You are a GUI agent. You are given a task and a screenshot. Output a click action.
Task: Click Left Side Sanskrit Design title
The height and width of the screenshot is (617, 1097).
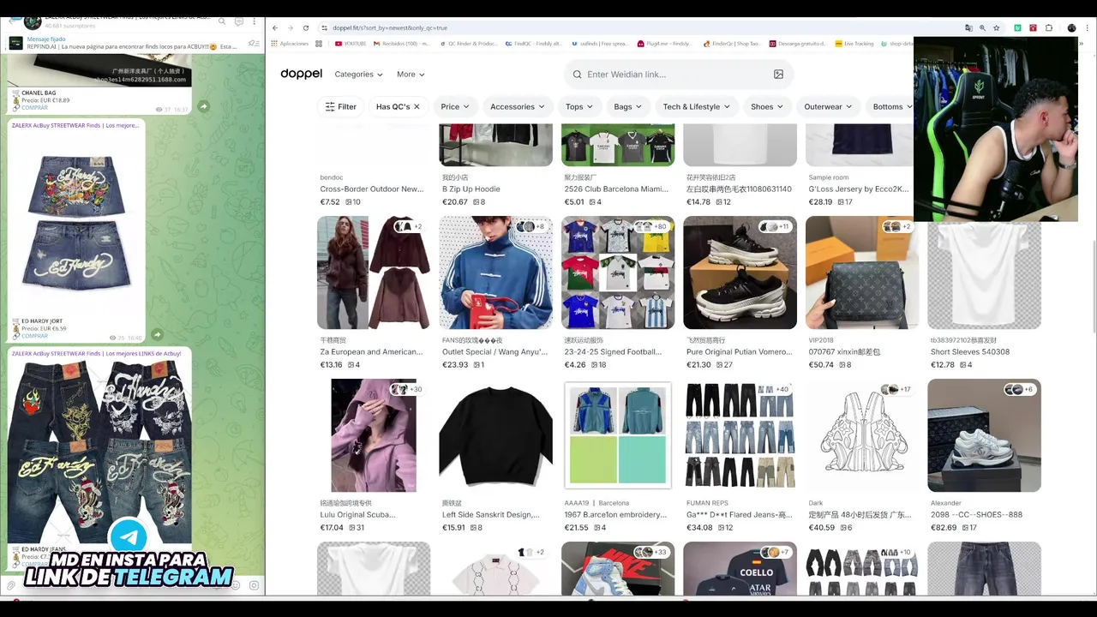click(x=491, y=515)
